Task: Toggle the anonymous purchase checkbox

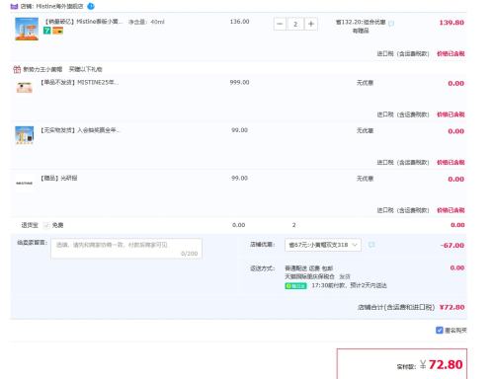Action: (440, 330)
